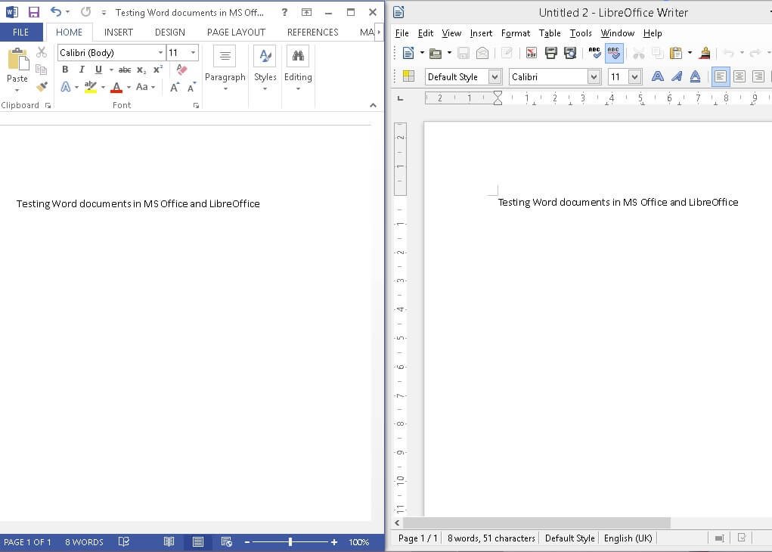Open Styles and Formatting icon in LibreOffice
The height and width of the screenshot is (552, 772).
[x=408, y=76]
